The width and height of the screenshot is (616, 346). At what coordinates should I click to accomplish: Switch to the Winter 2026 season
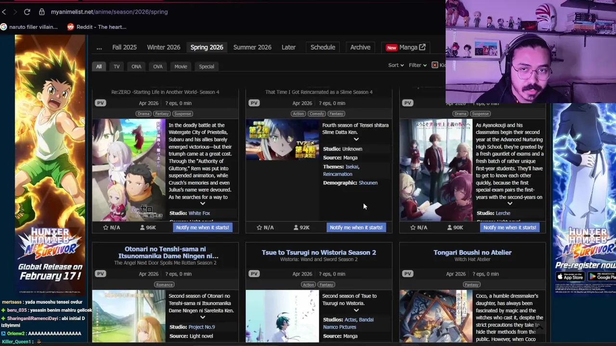pos(164,48)
